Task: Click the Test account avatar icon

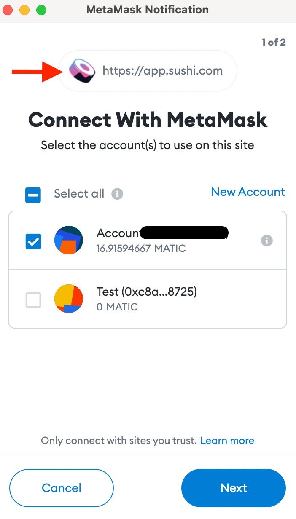Action: (x=69, y=298)
